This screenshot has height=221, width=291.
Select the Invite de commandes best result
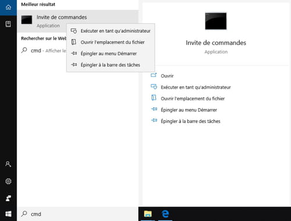click(77, 21)
